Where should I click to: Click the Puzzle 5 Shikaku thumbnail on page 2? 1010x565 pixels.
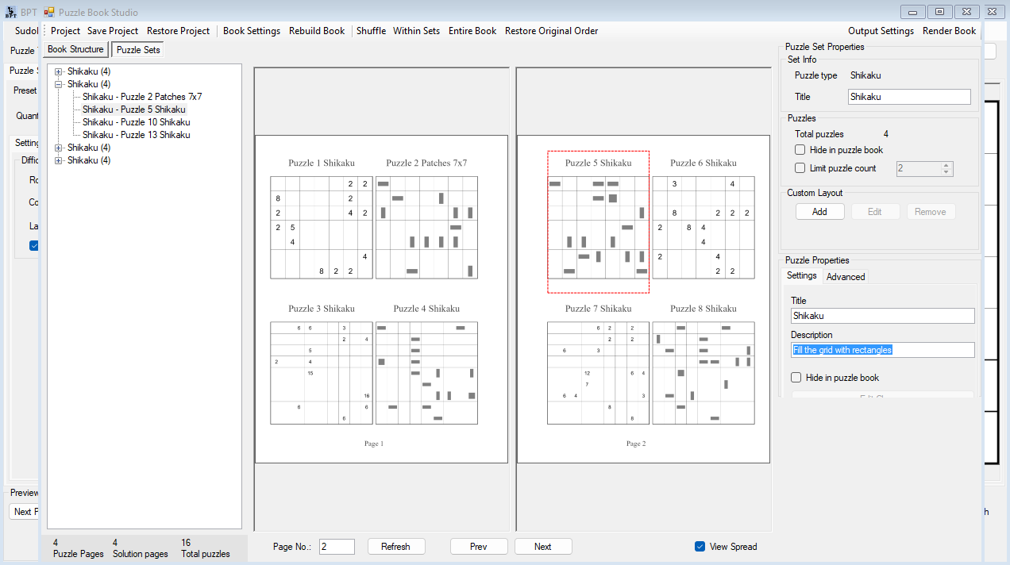[599, 221]
